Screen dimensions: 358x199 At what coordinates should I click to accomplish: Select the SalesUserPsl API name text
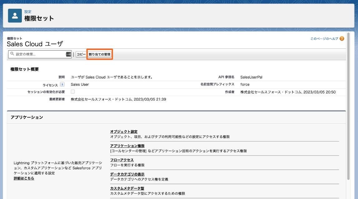pyautogui.click(x=251, y=77)
